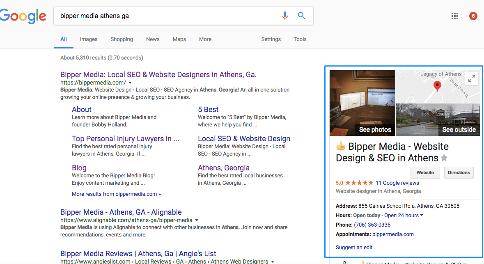Image resolution: width=484 pixels, height=264 pixels.
Task: Open the Athens, Georgia sitelink
Action: [x=223, y=168]
